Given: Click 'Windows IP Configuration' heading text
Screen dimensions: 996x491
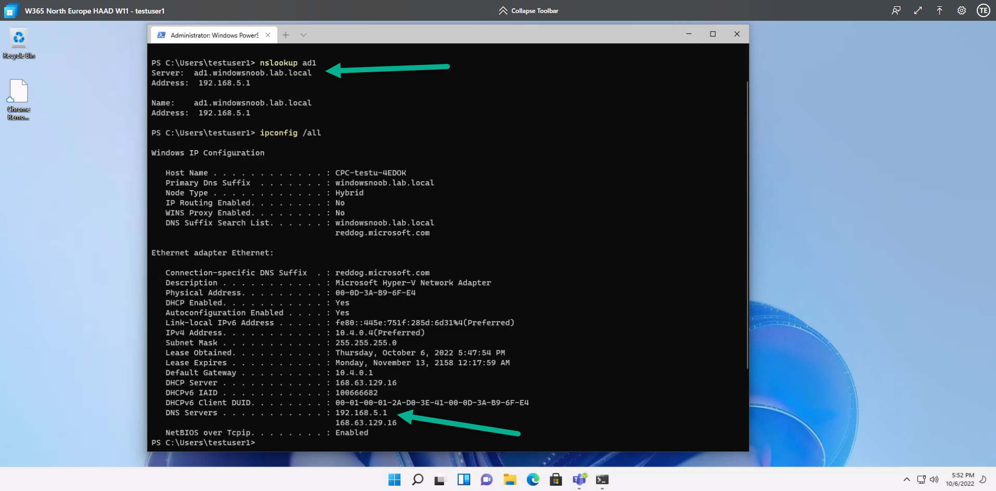Looking at the screenshot, I should (x=208, y=153).
